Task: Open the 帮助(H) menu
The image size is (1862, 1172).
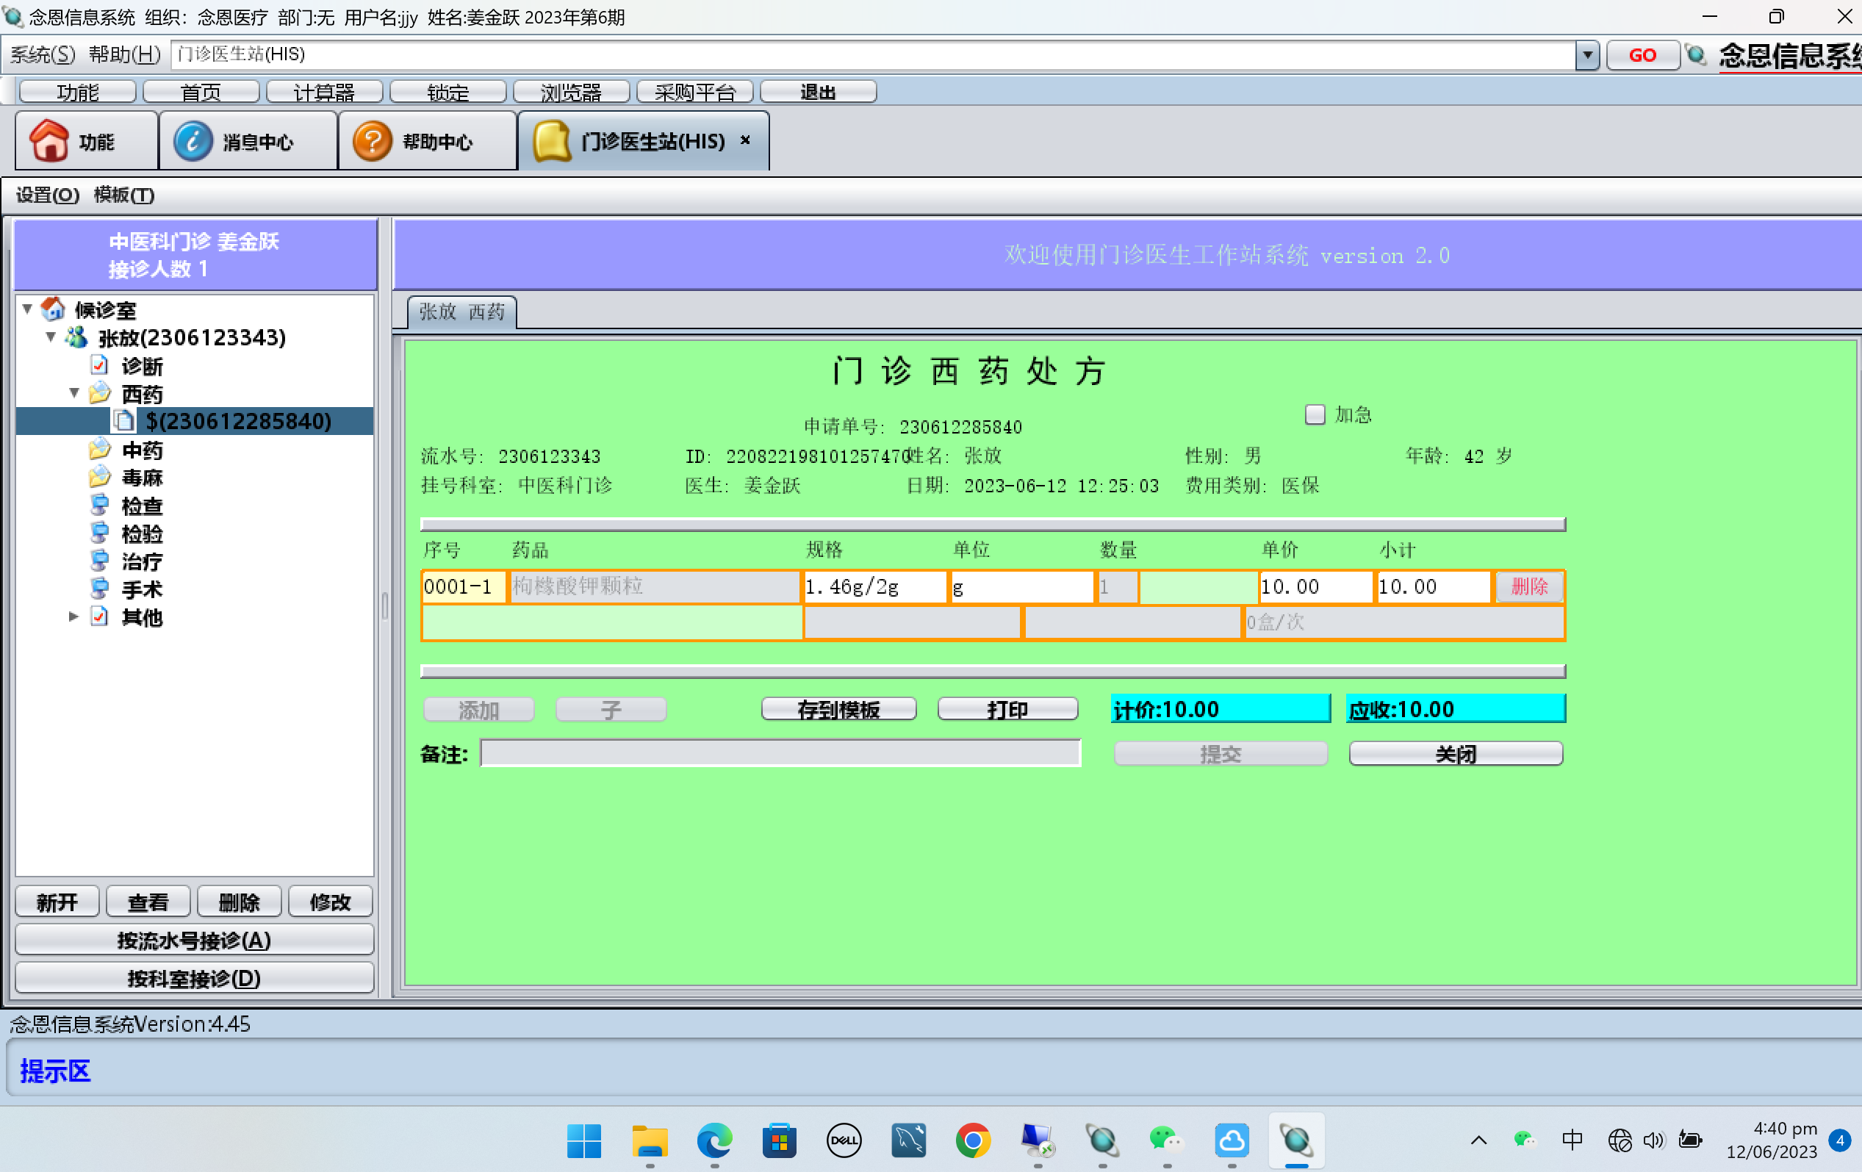Action: tap(124, 54)
